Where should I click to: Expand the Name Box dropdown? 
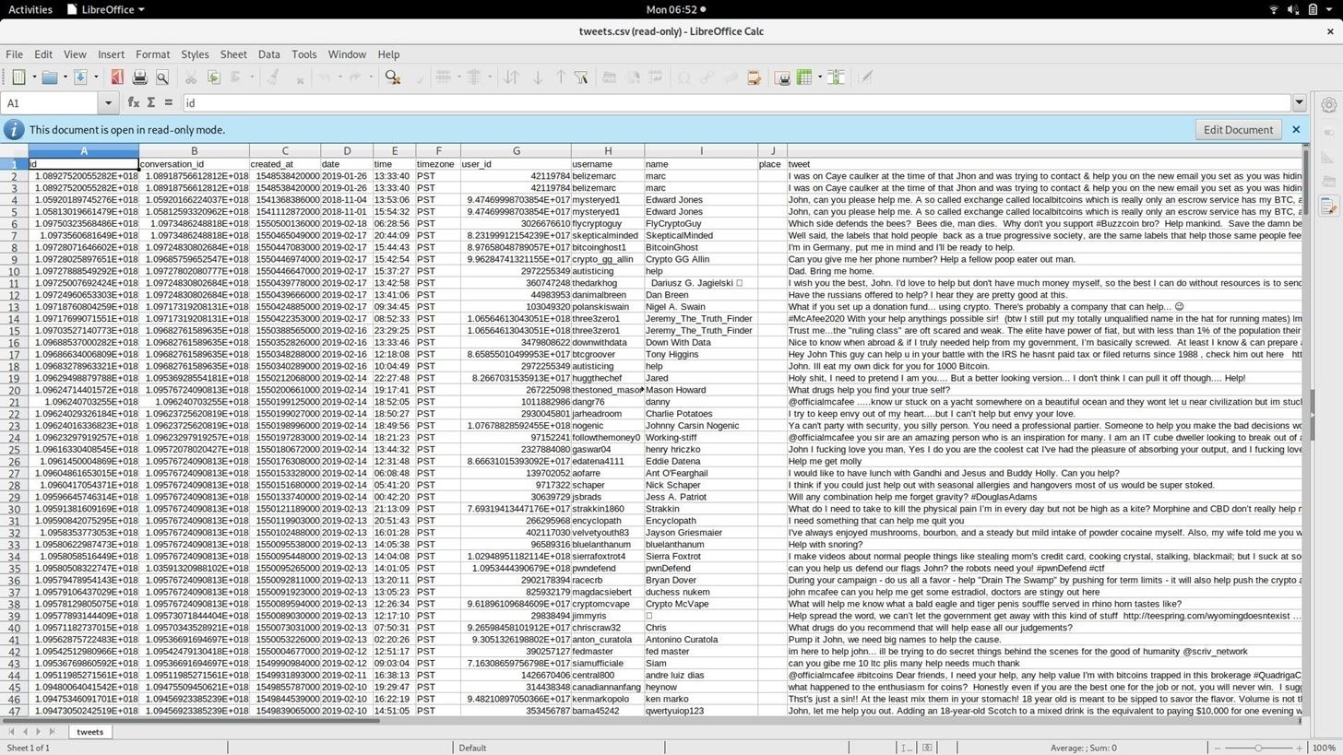tap(108, 103)
